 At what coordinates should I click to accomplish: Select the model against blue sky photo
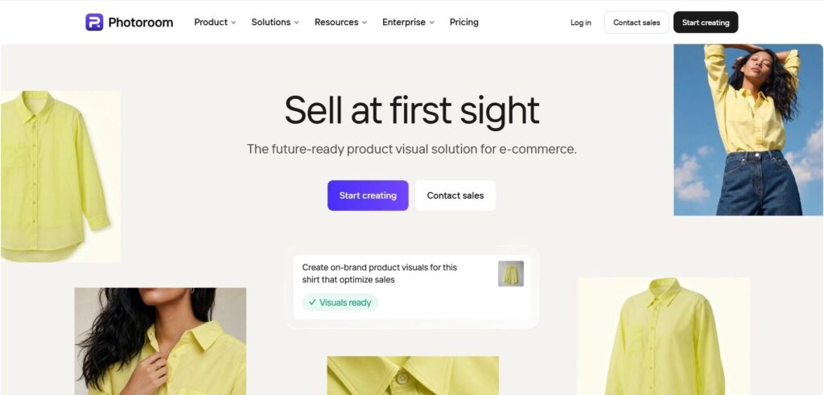click(x=748, y=130)
